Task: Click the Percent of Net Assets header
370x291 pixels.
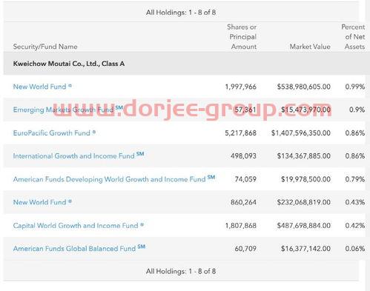Action: click(353, 37)
